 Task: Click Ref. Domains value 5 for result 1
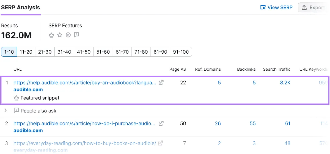tap(219, 82)
